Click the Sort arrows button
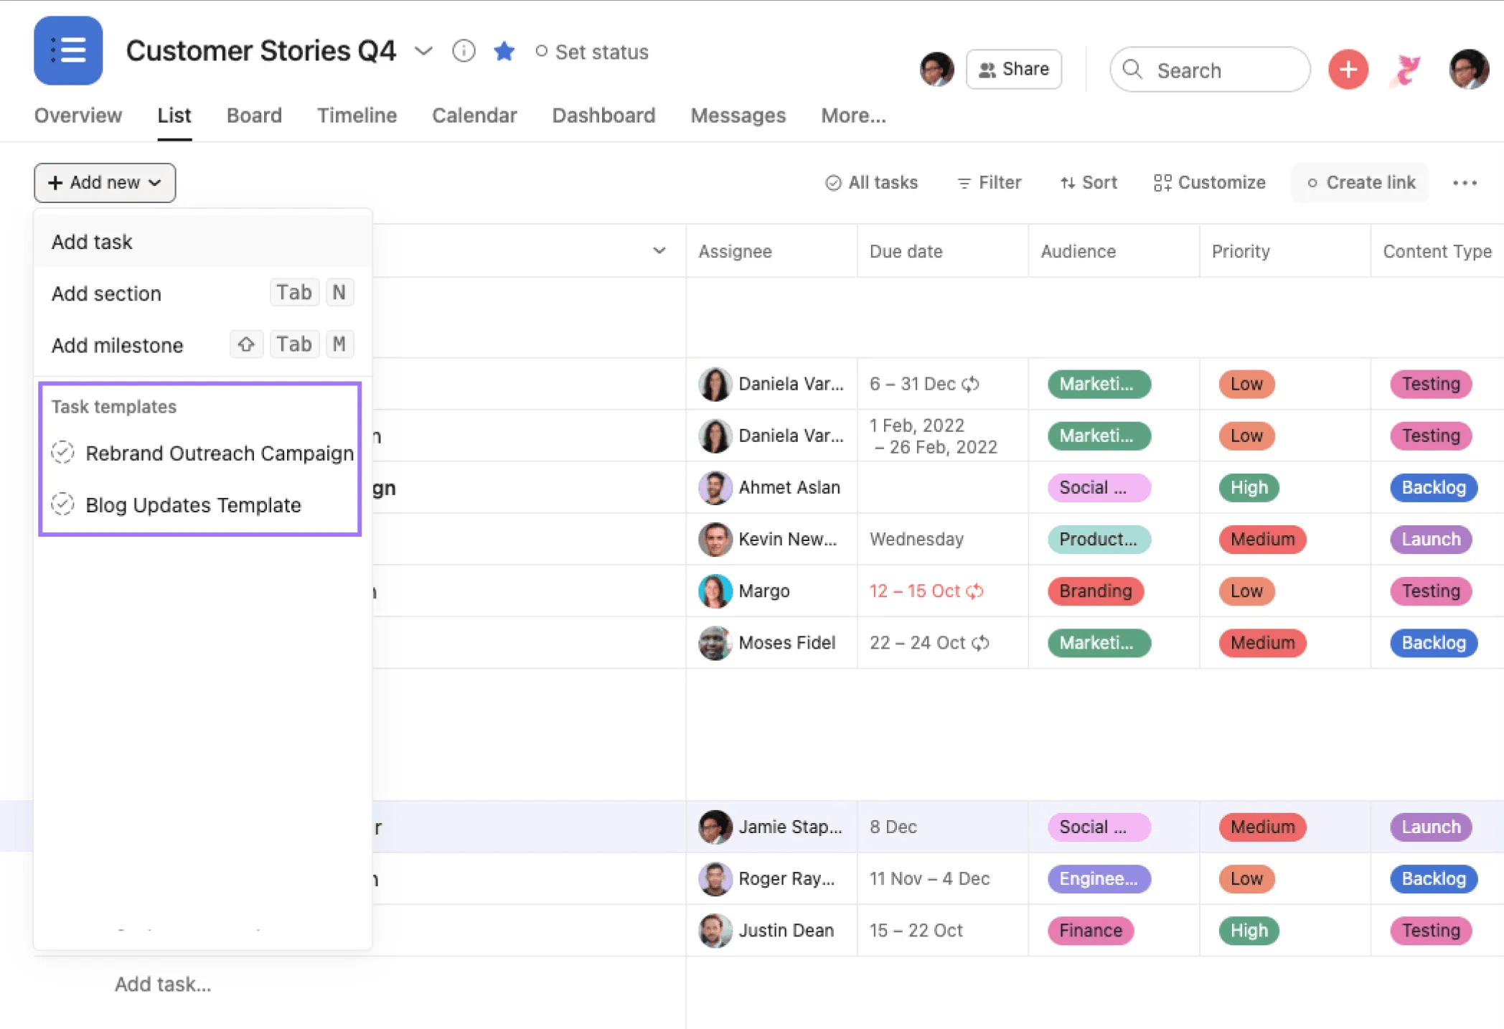1504x1029 pixels. pyautogui.click(x=1089, y=183)
